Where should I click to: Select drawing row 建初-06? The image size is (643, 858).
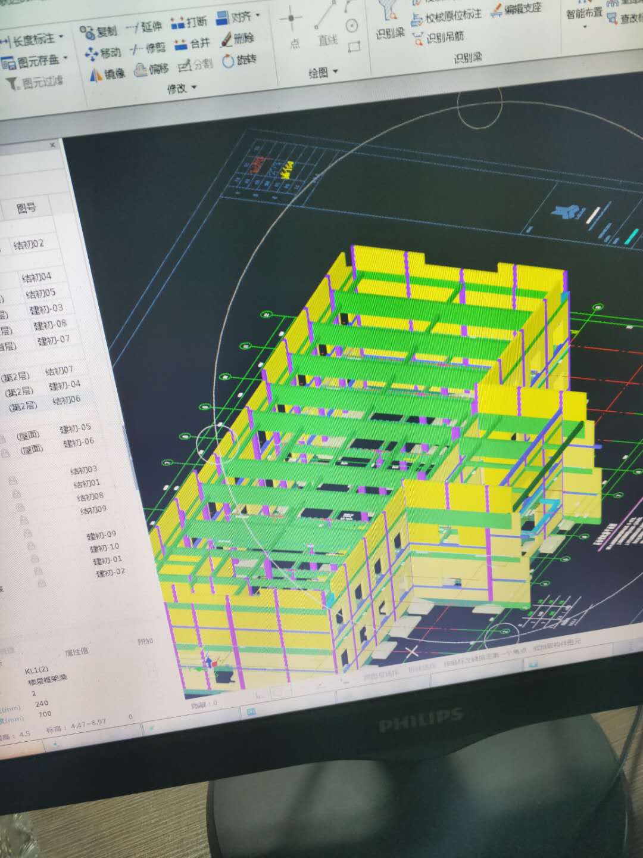[x=79, y=442]
